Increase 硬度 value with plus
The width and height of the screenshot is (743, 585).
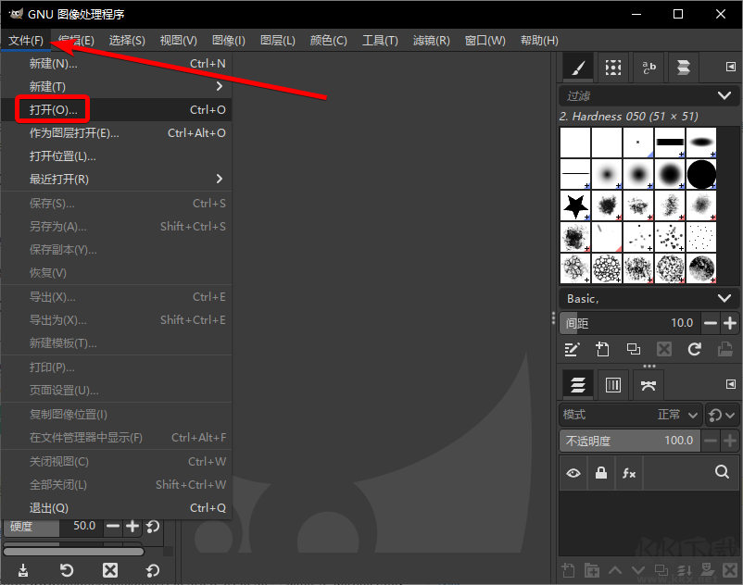pos(132,527)
